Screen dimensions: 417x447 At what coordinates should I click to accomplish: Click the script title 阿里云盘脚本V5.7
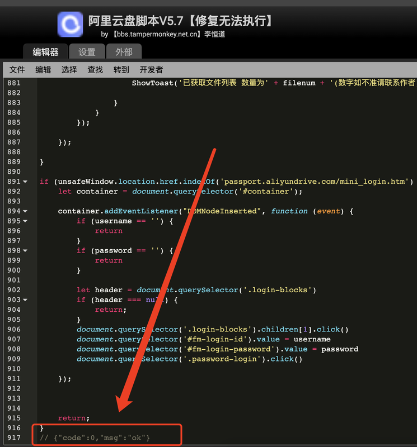click(x=135, y=21)
